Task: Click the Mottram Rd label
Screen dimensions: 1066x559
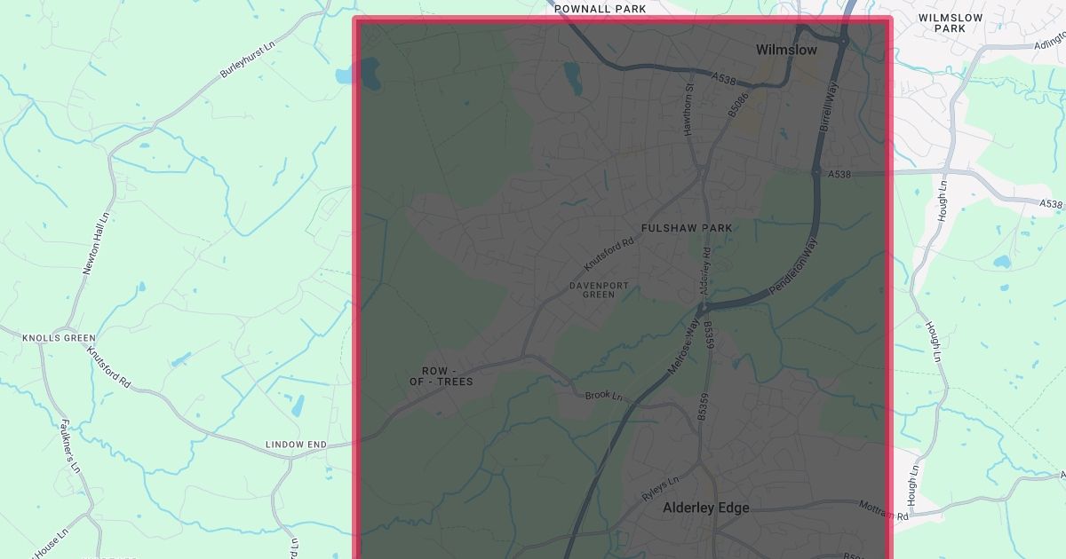Action: (884, 510)
